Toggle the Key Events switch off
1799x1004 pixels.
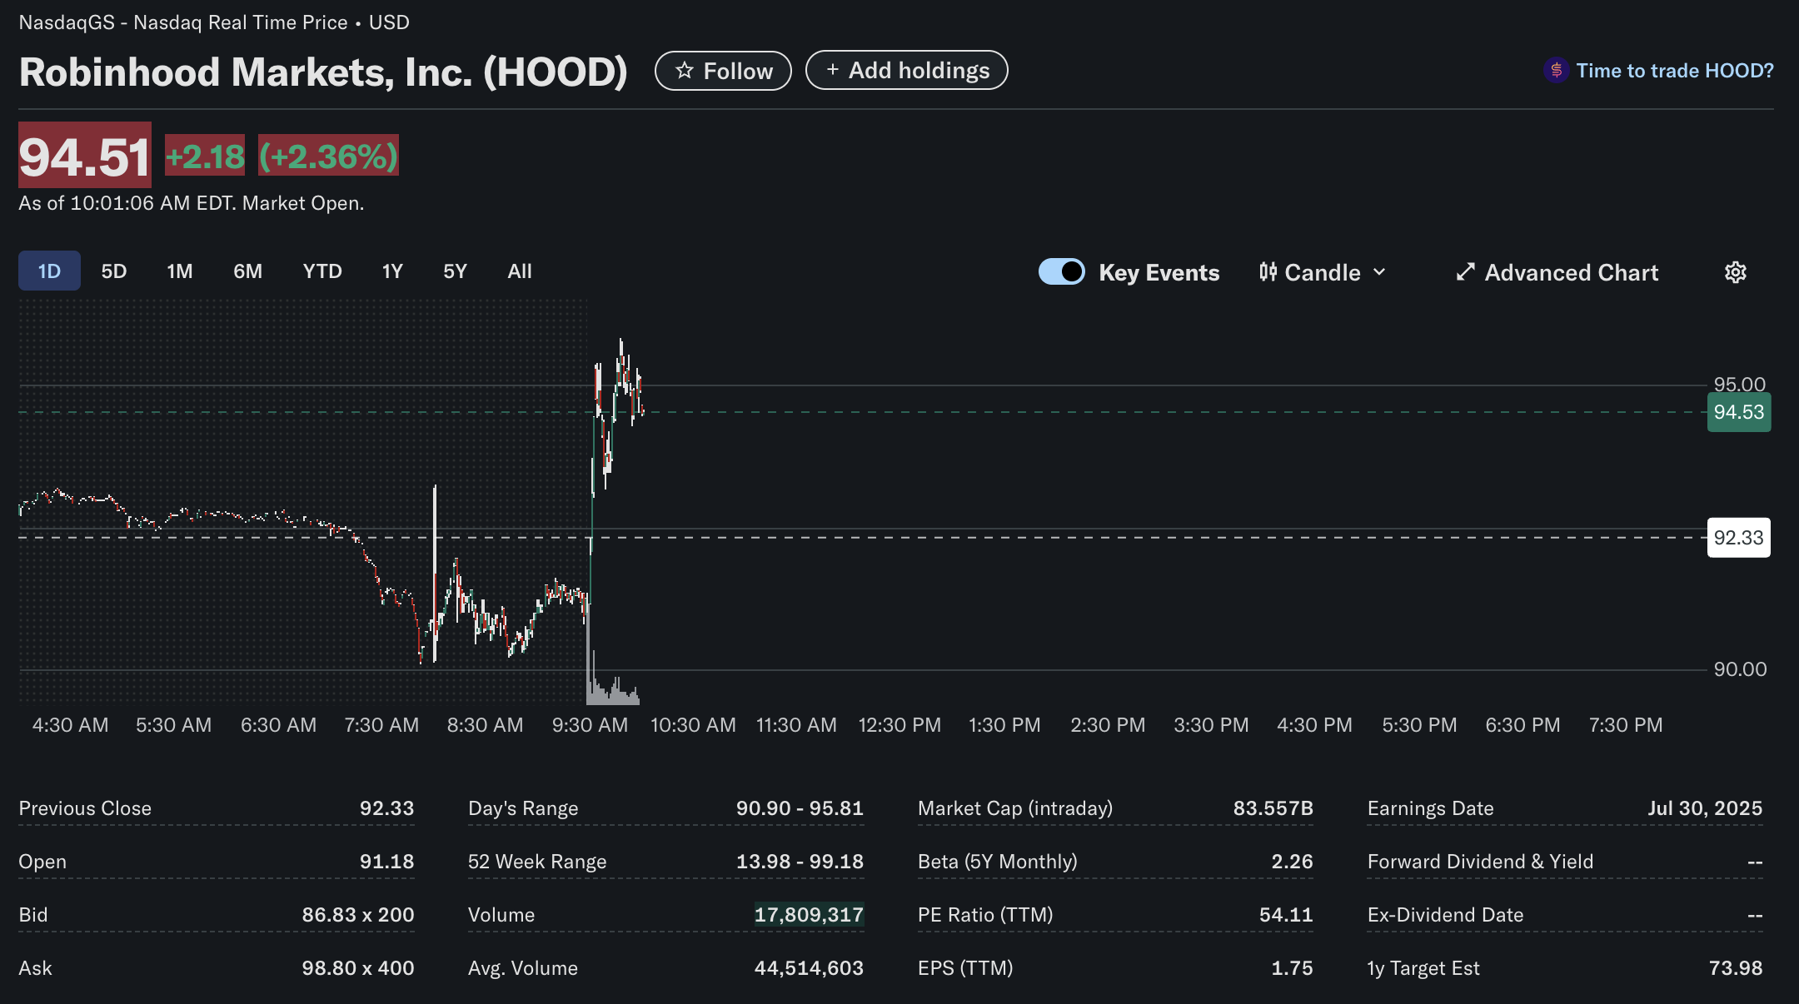1061,271
